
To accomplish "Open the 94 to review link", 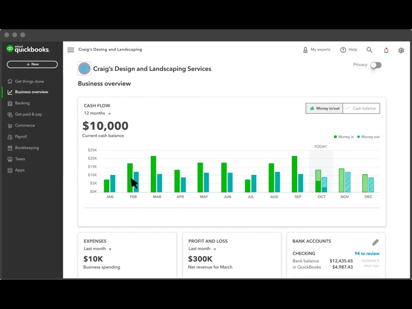I will click(x=367, y=253).
